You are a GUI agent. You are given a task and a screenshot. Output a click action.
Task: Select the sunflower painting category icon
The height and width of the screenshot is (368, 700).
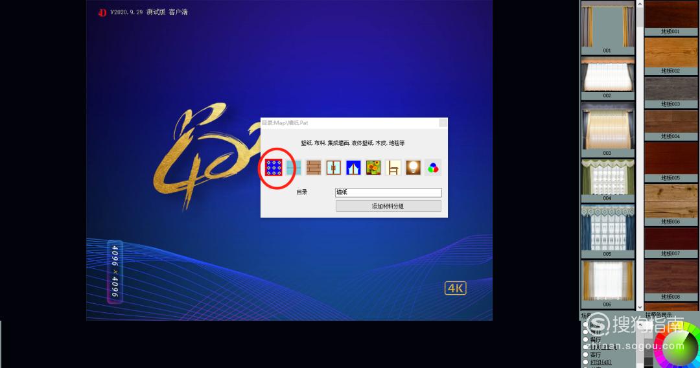pos(373,168)
